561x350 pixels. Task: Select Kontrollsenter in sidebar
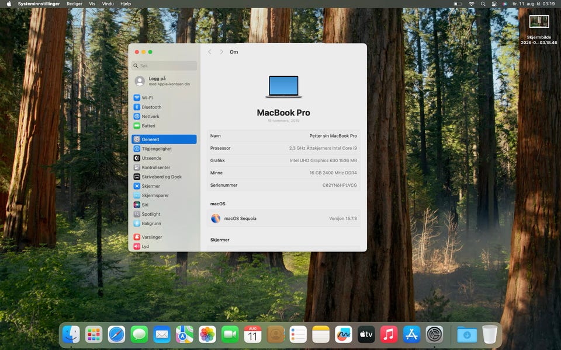(164, 167)
